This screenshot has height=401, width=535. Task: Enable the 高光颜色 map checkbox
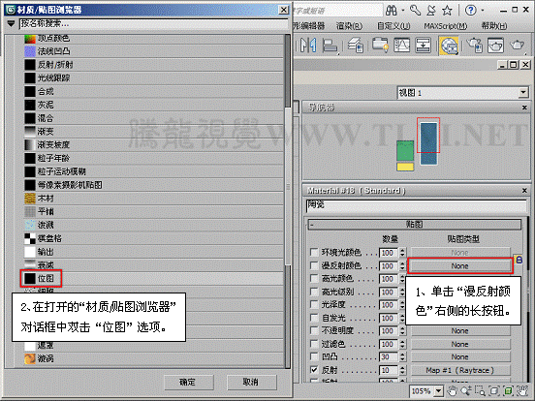click(x=314, y=278)
